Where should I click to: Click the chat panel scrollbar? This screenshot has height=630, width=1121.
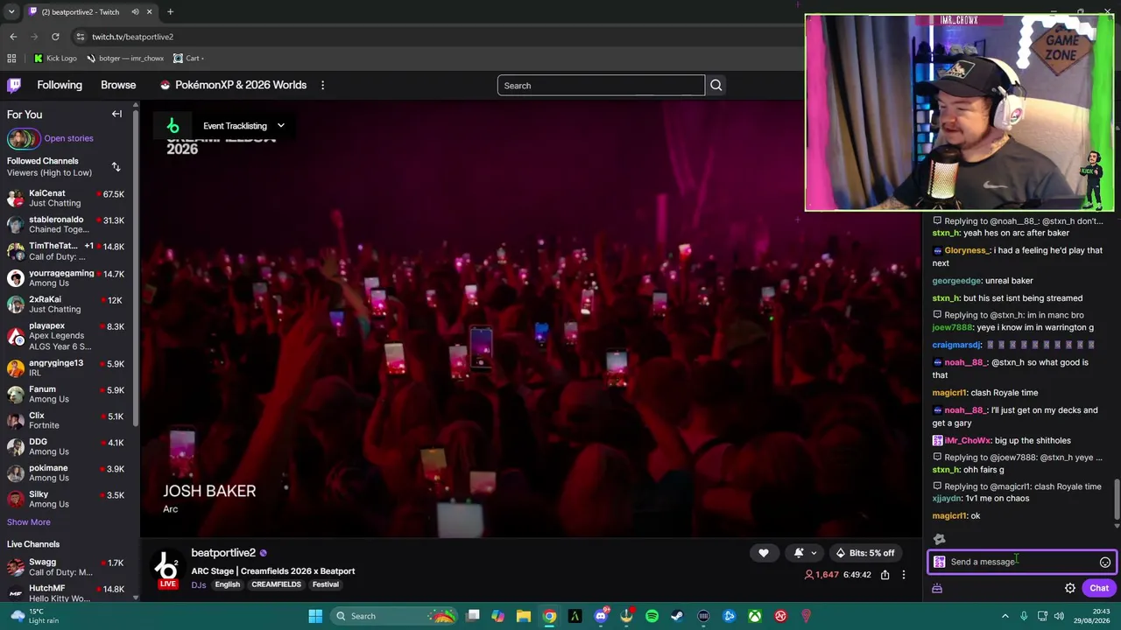coord(1116,500)
